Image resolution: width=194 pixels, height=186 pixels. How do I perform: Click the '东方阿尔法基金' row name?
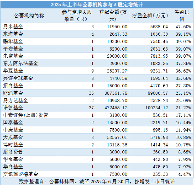click(x=20, y=64)
